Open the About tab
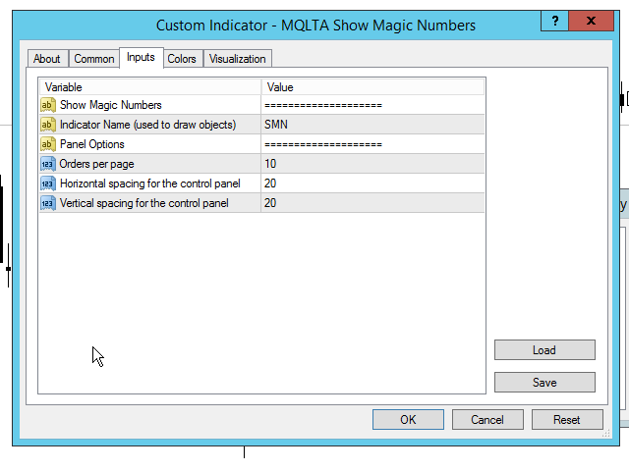Image resolution: width=629 pixels, height=471 pixels. (x=47, y=59)
